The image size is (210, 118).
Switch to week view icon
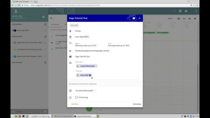point(184,19)
